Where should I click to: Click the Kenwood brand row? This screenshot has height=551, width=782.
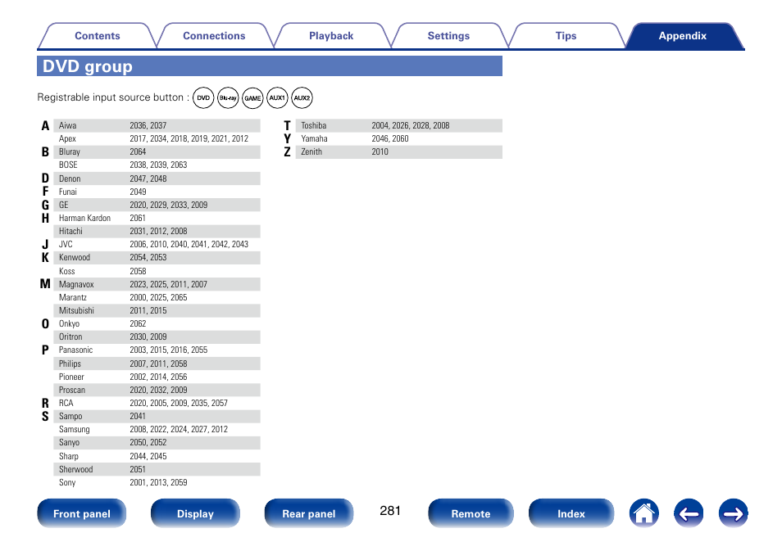coord(157,258)
